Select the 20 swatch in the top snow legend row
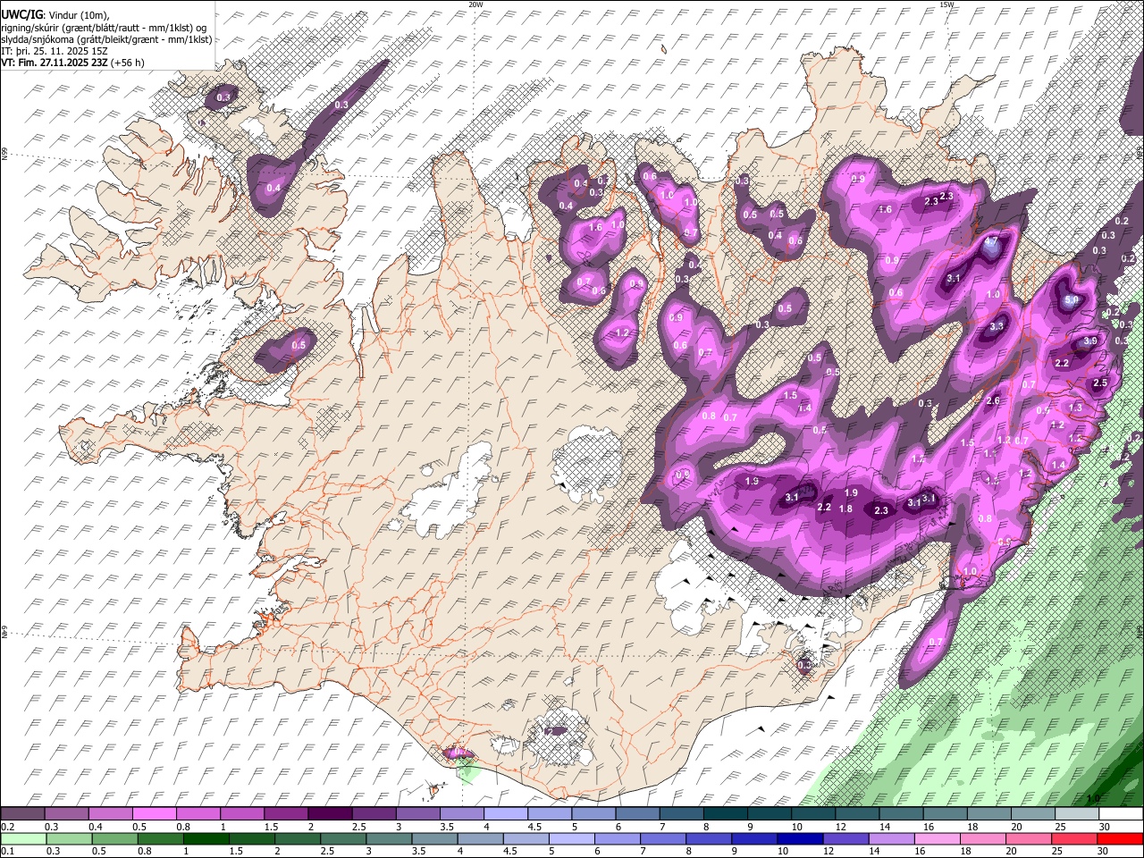Screen dimensions: 1144x858 [1032, 813]
